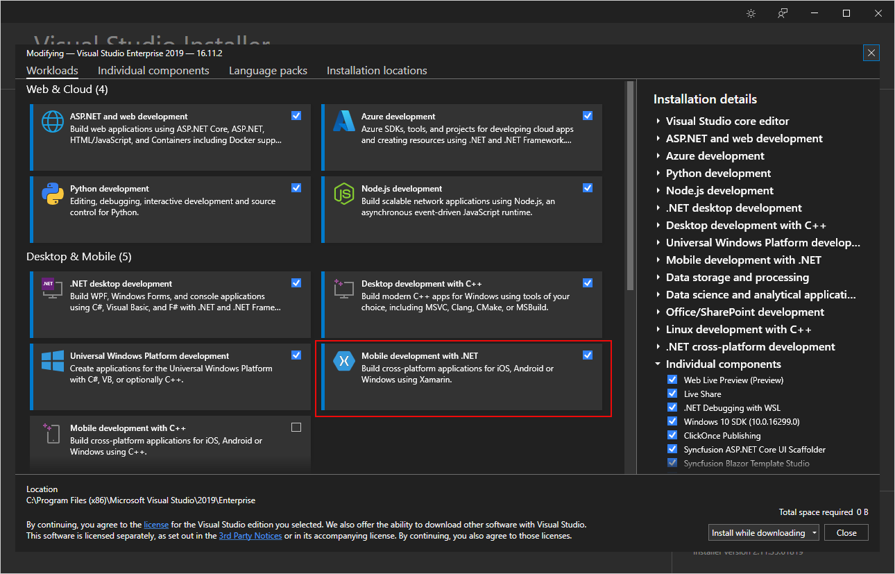Screen dimensions: 895x574
Task: Click the Mobile development with C++ phone icon
Action: point(53,433)
